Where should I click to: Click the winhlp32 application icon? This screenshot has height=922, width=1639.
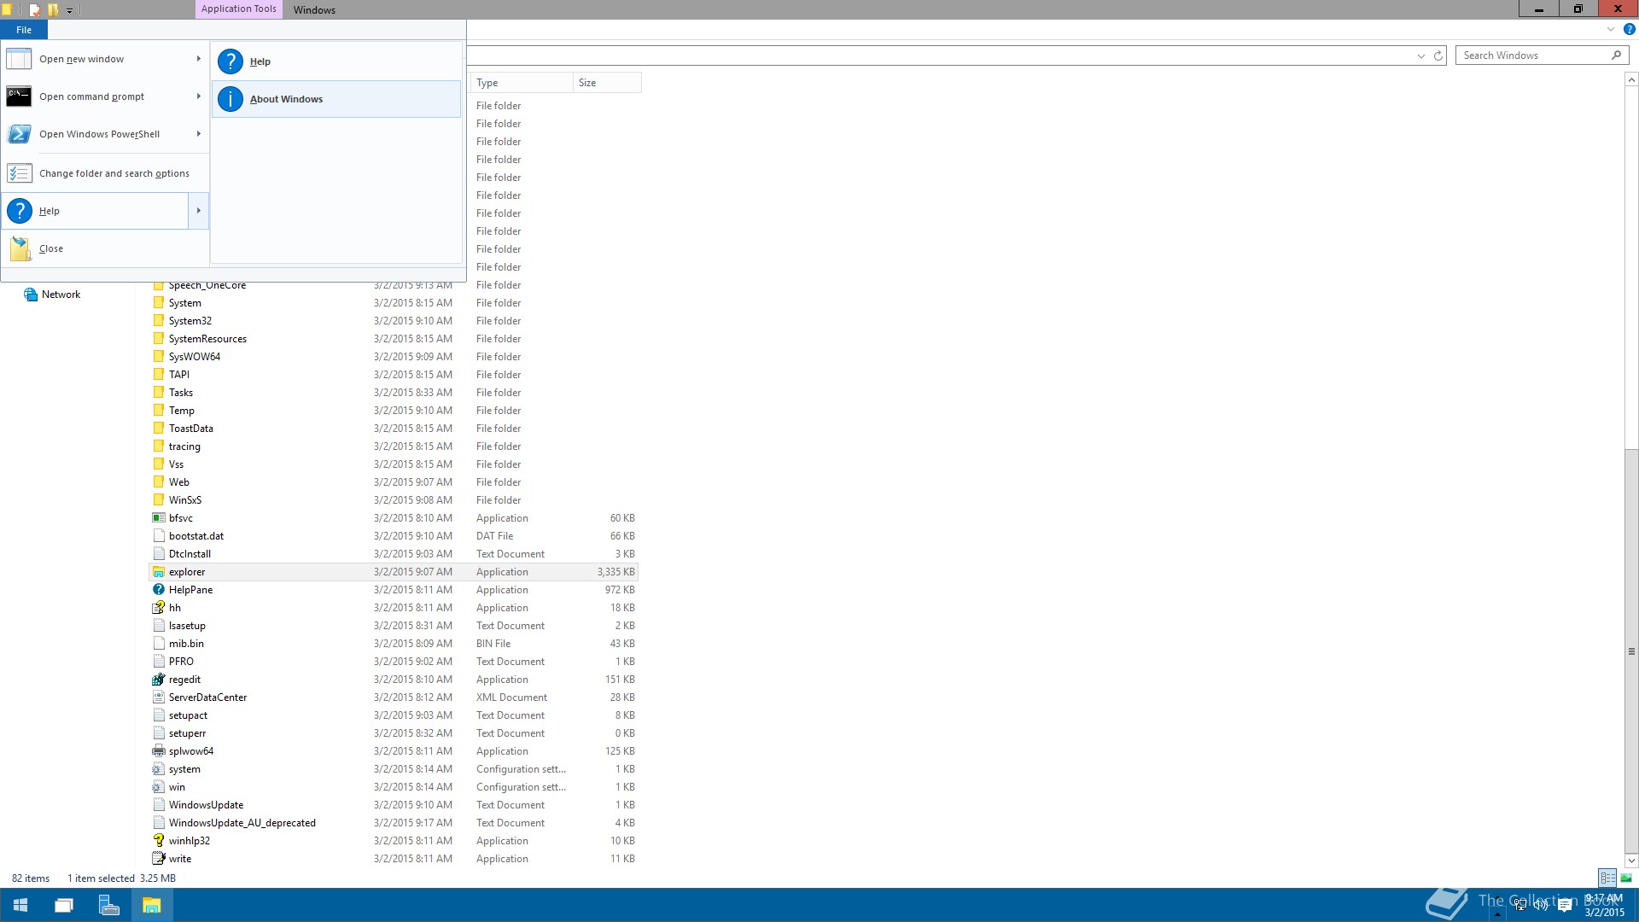click(158, 840)
